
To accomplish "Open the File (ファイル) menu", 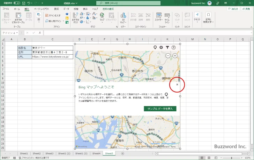I will point(6,9).
